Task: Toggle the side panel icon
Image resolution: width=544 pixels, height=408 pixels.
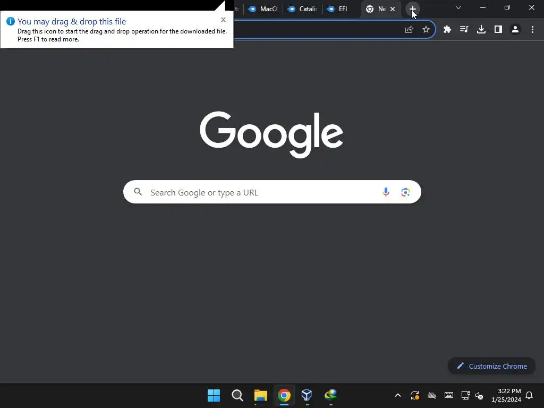Action: [x=498, y=30]
